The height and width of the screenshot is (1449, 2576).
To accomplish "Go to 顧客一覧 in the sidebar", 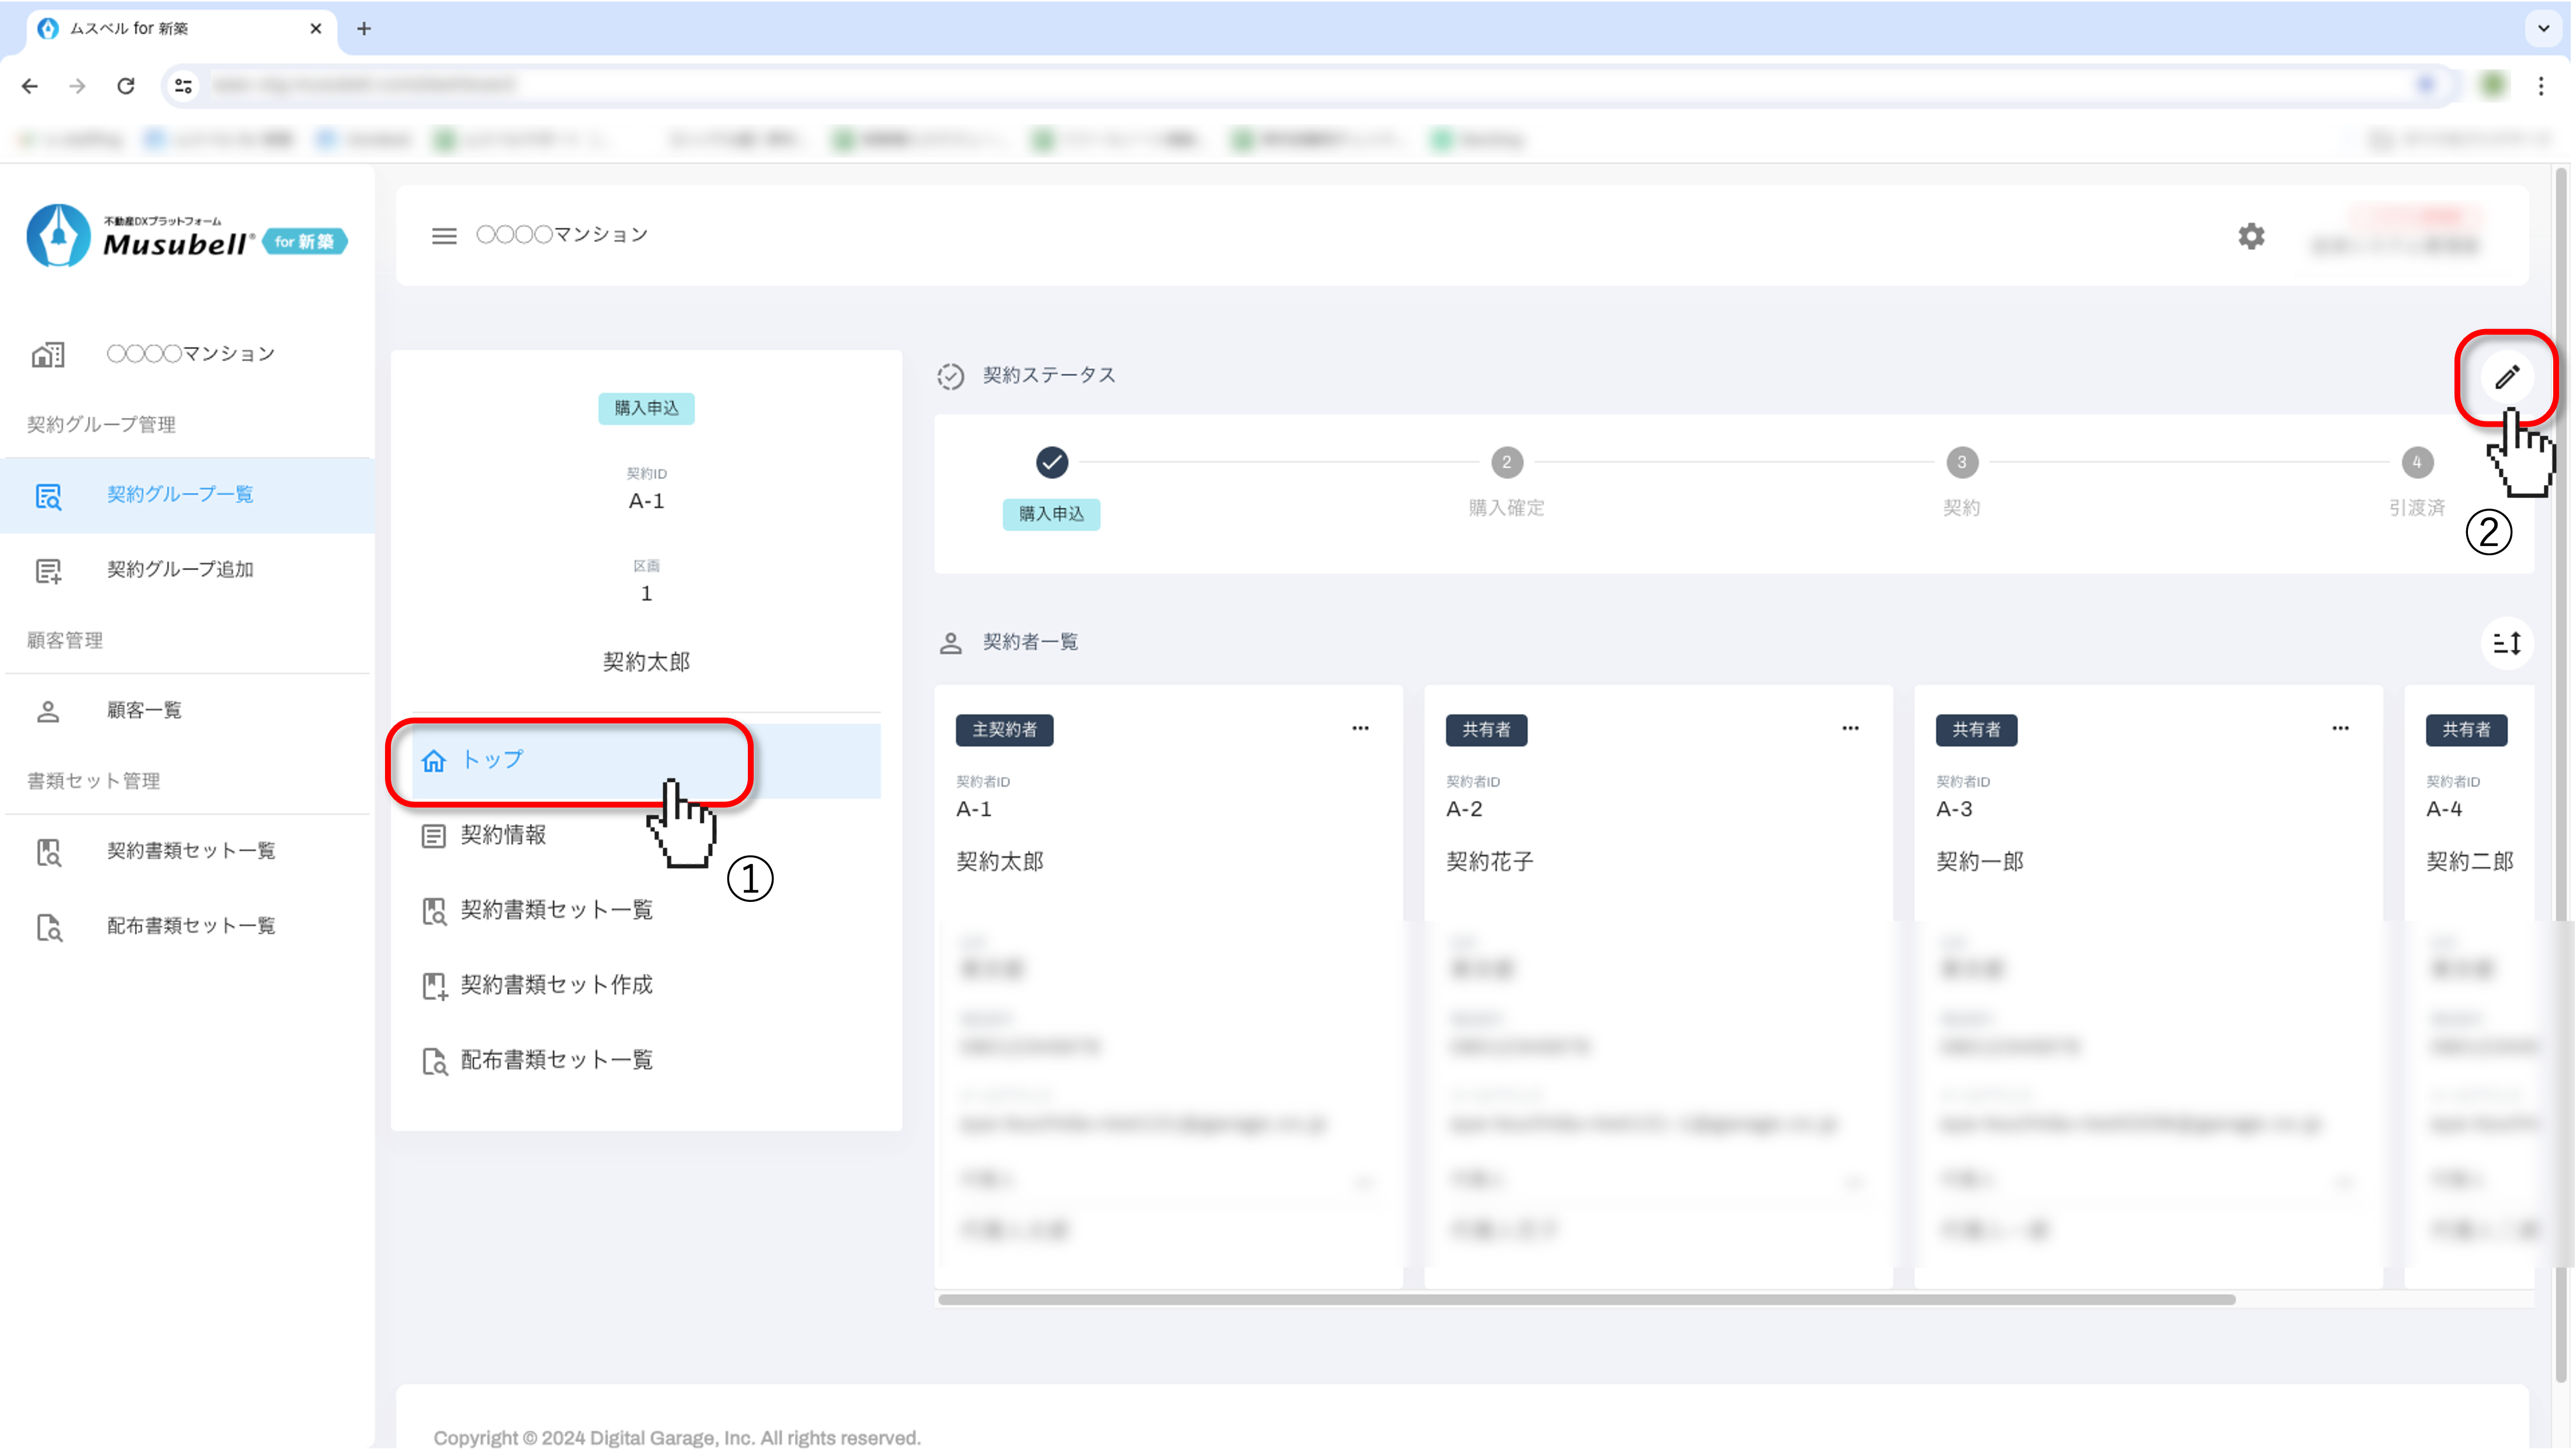I will pyautogui.click(x=144, y=711).
